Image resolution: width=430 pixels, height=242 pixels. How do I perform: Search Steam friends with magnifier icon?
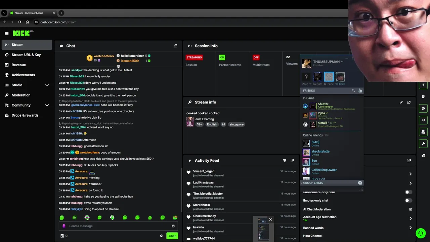(353, 90)
